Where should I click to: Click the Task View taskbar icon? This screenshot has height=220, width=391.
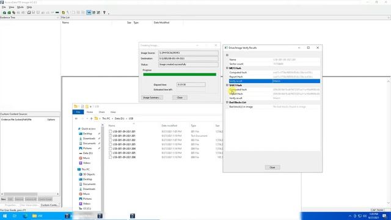(15, 216)
